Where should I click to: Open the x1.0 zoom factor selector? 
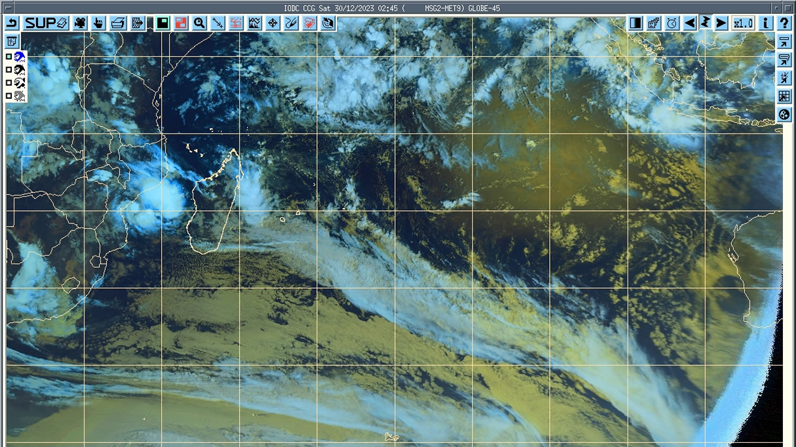tap(743, 24)
